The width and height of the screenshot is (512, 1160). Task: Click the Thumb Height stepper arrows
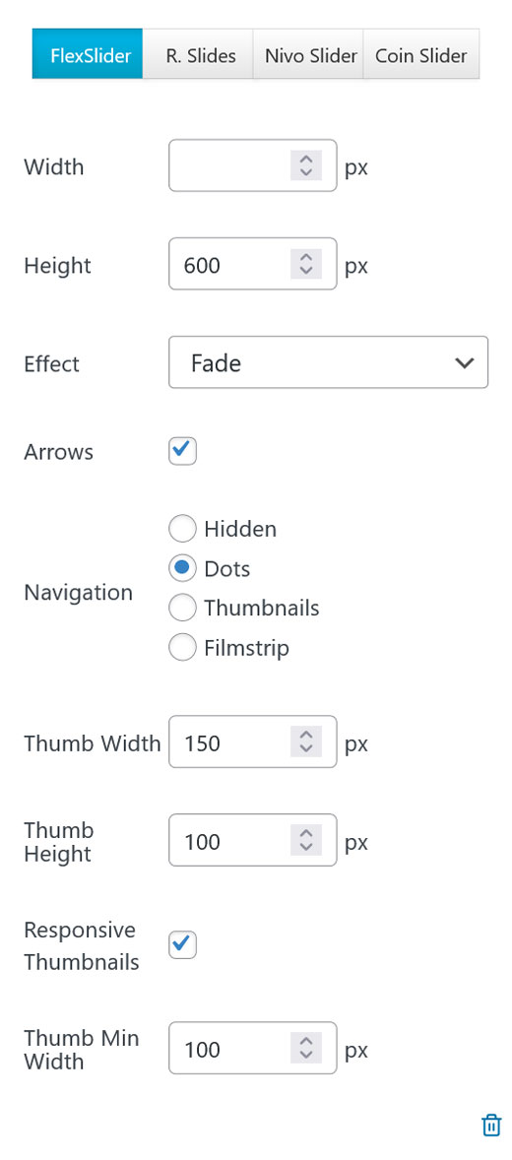coord(306,840)
